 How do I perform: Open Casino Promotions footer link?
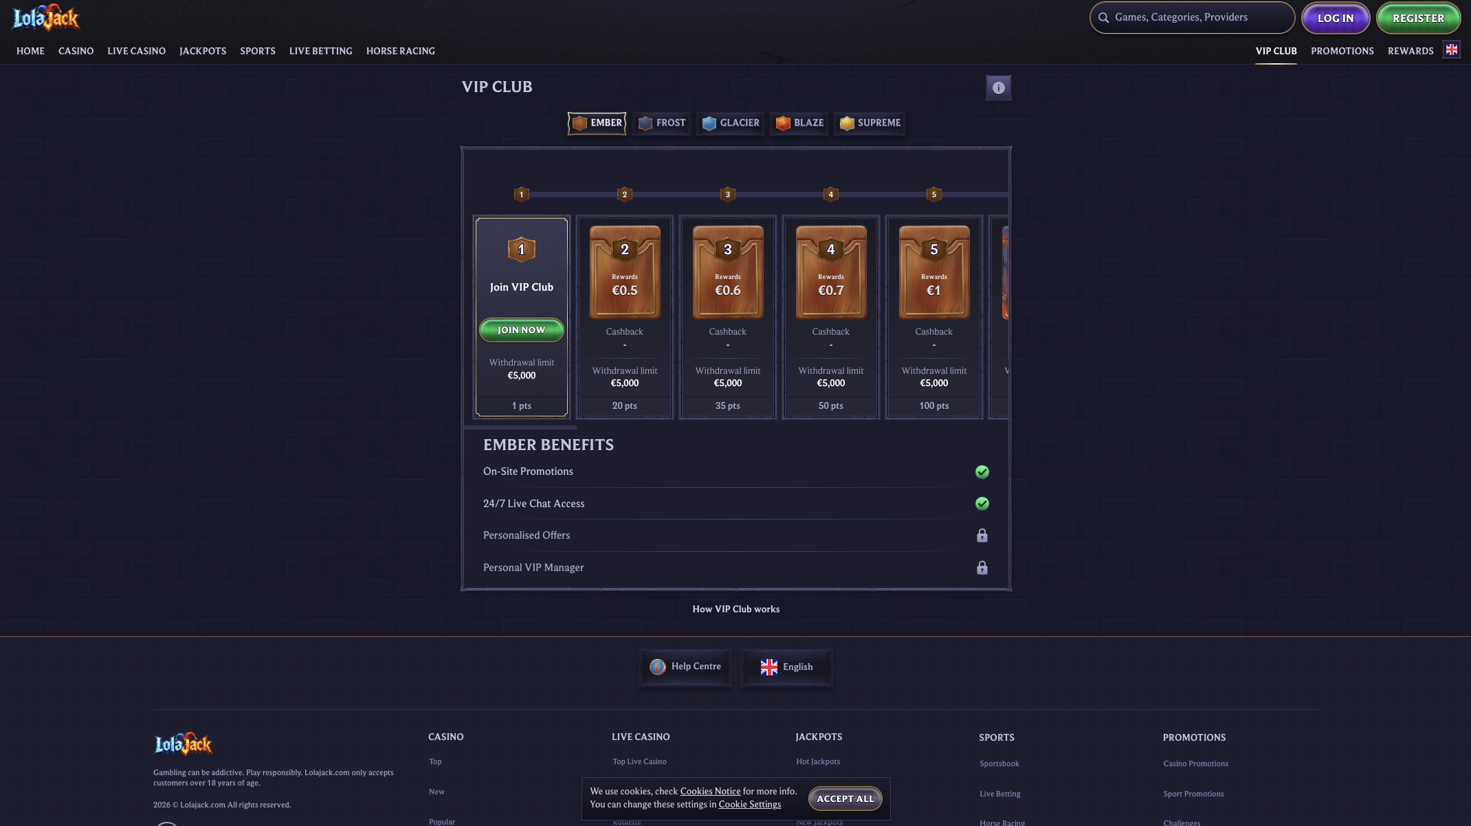coord(1196,763)
